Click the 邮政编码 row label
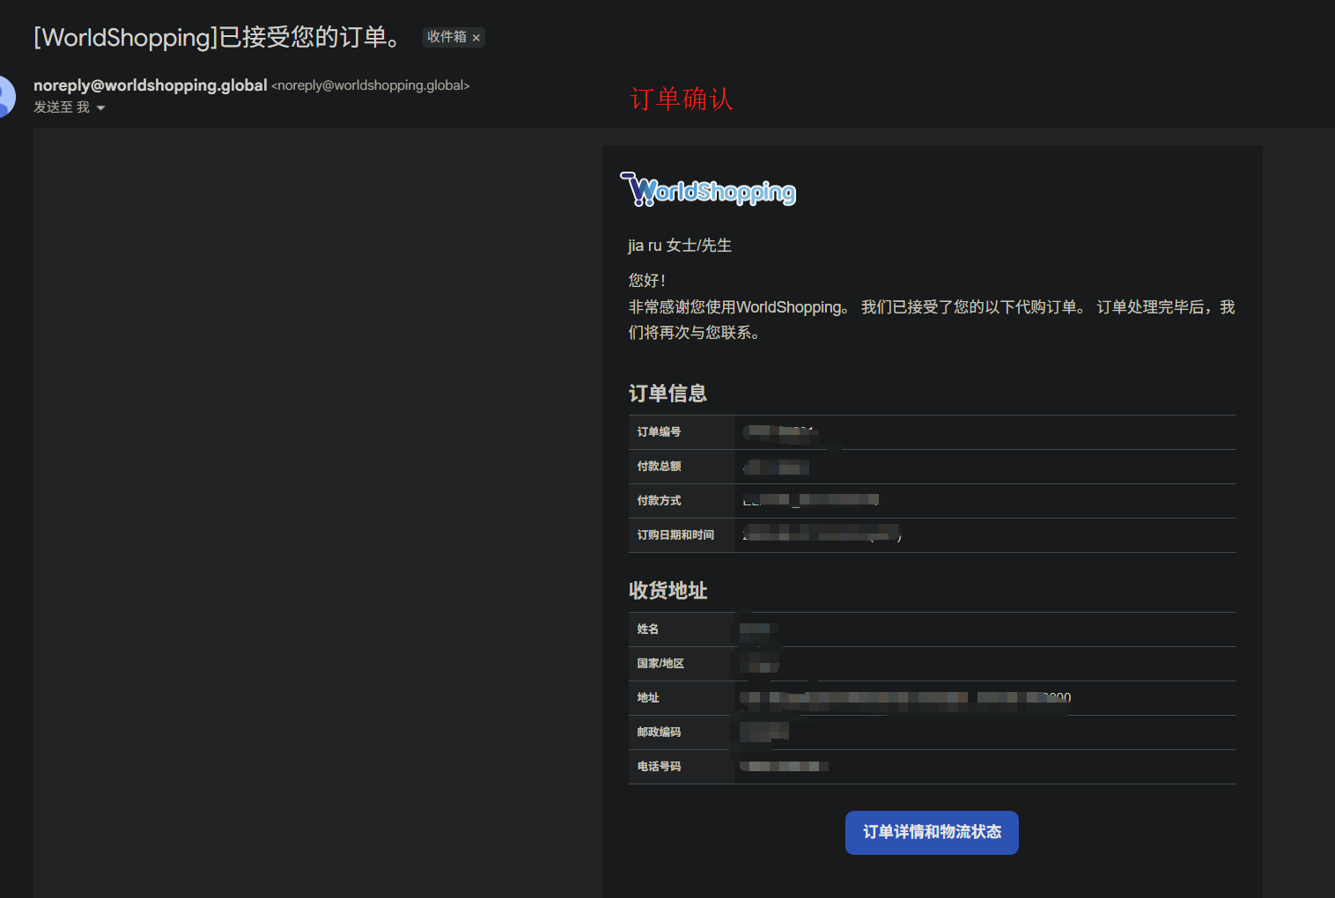 click(x=660, y=732)
